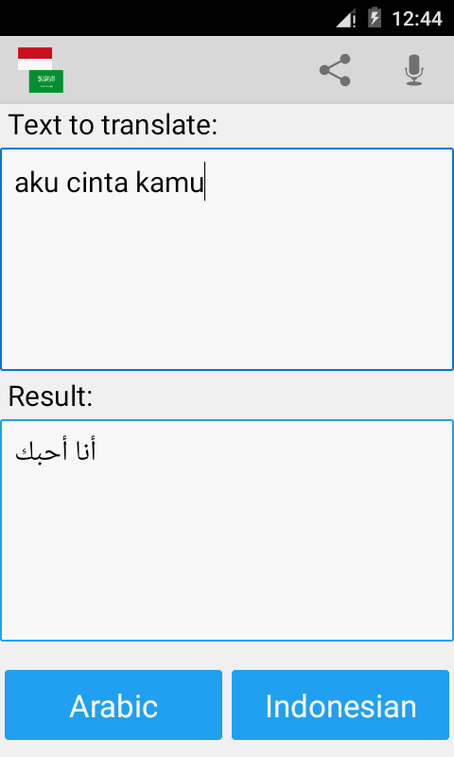Viewport: 454px width, 757px height.
Task: Click the text caret after "kamu"
Action: (x=205, y=182)
